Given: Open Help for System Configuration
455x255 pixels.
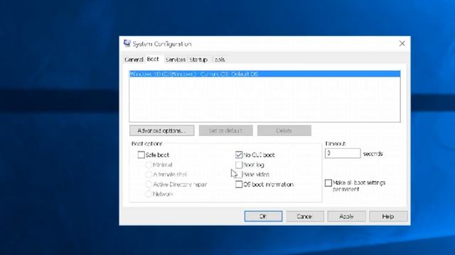Looking at the screenshot, I should (388, 216).
